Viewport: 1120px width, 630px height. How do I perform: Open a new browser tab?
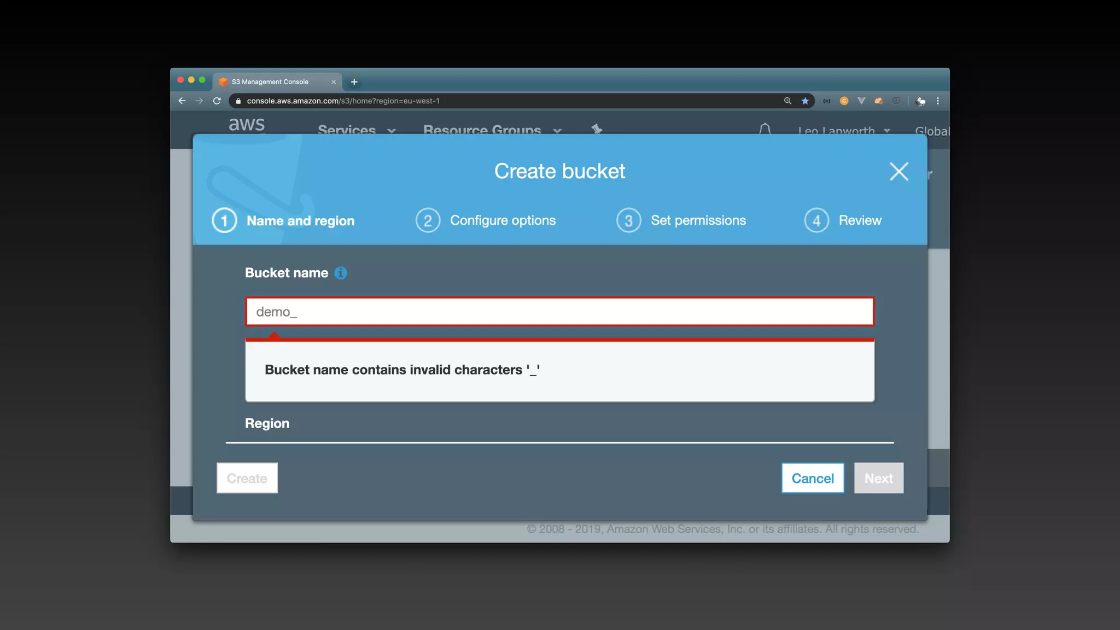pyautogui.click(x=354, y=82)
